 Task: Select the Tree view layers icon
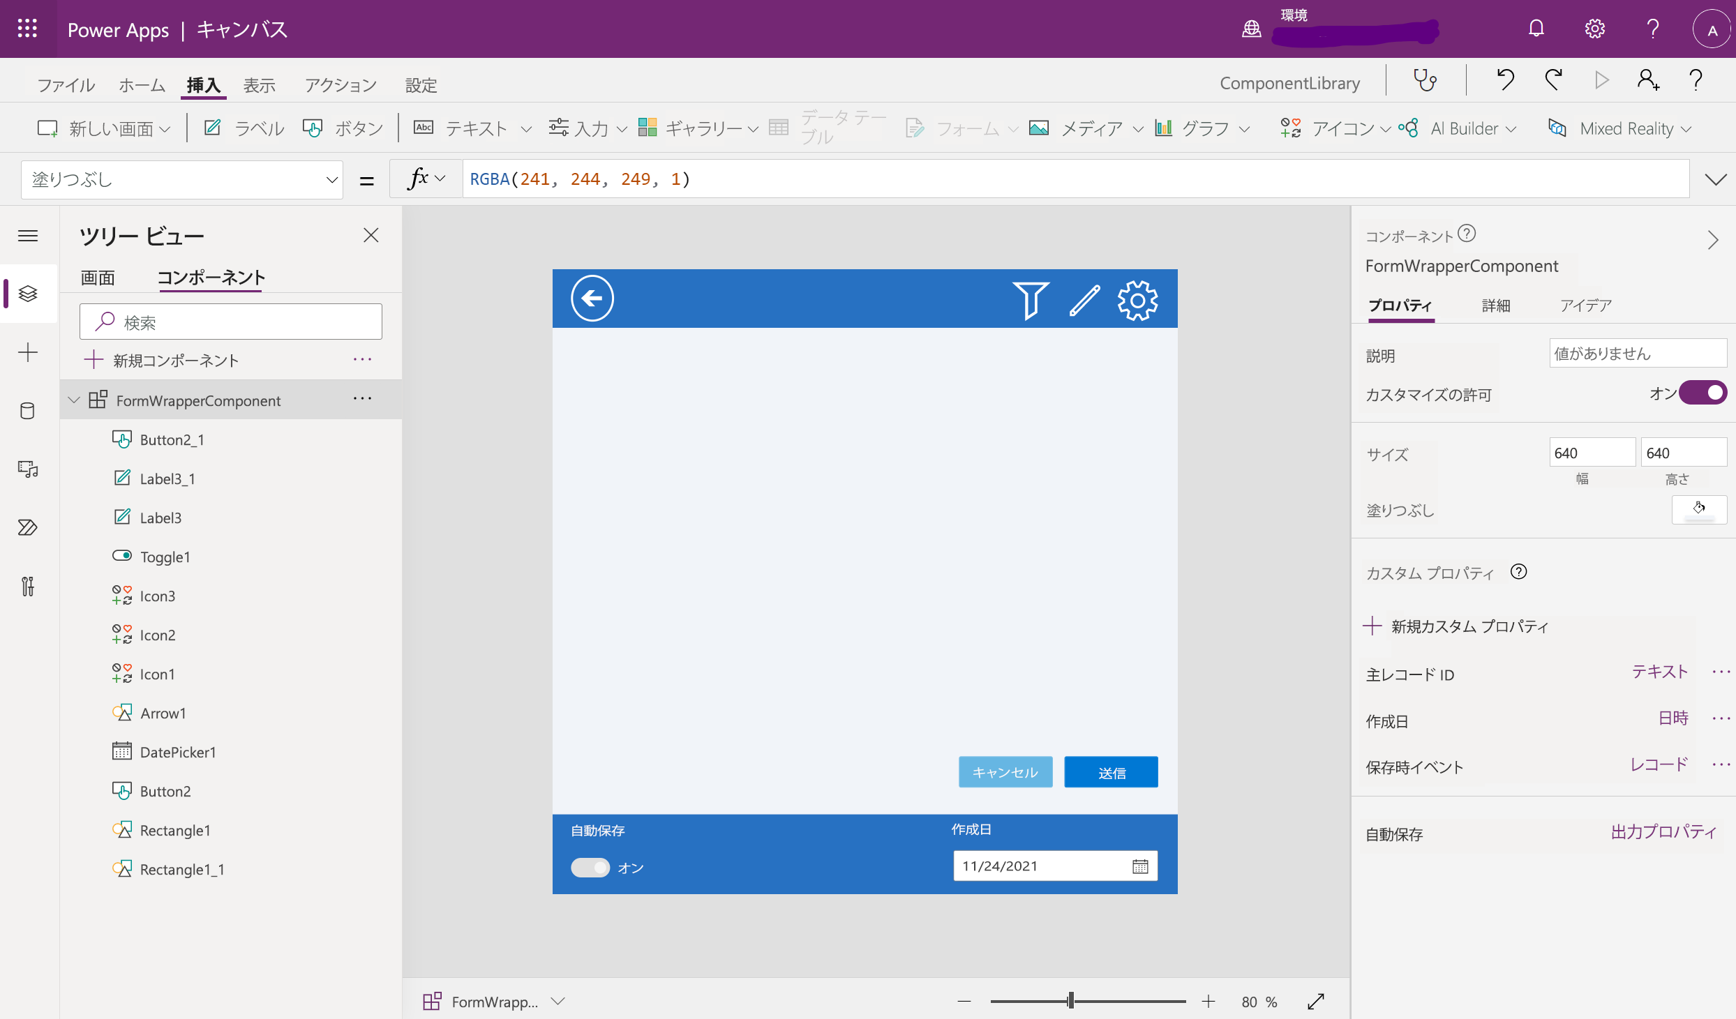28,294
